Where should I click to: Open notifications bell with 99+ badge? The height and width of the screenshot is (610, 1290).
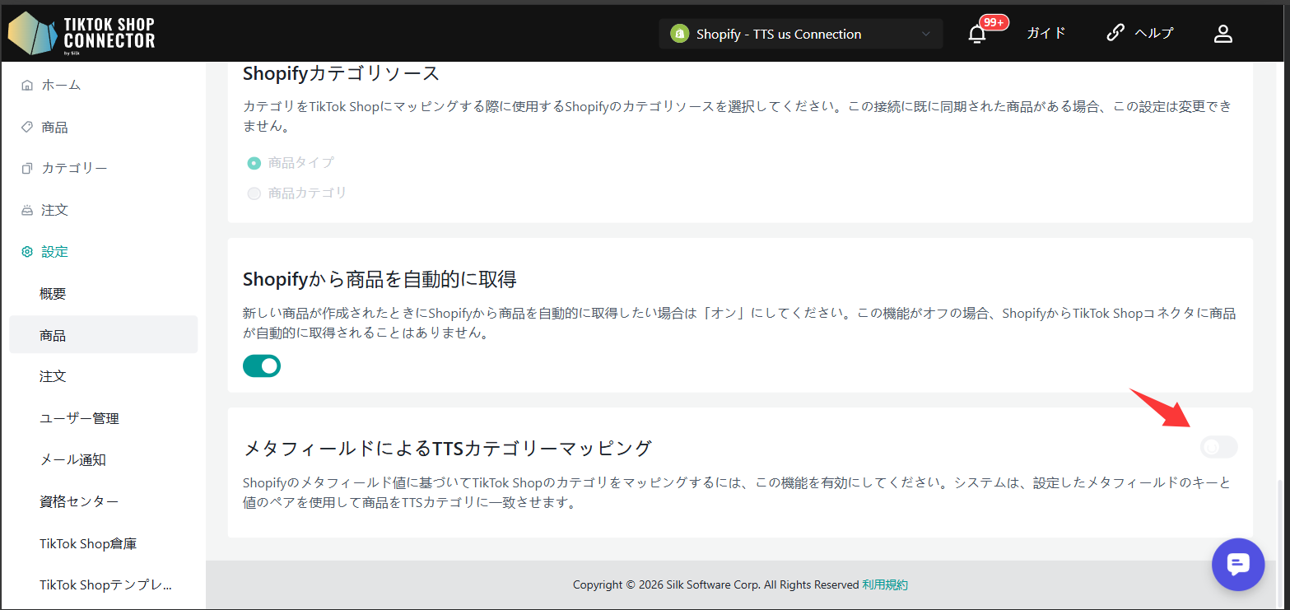(977, 34)
